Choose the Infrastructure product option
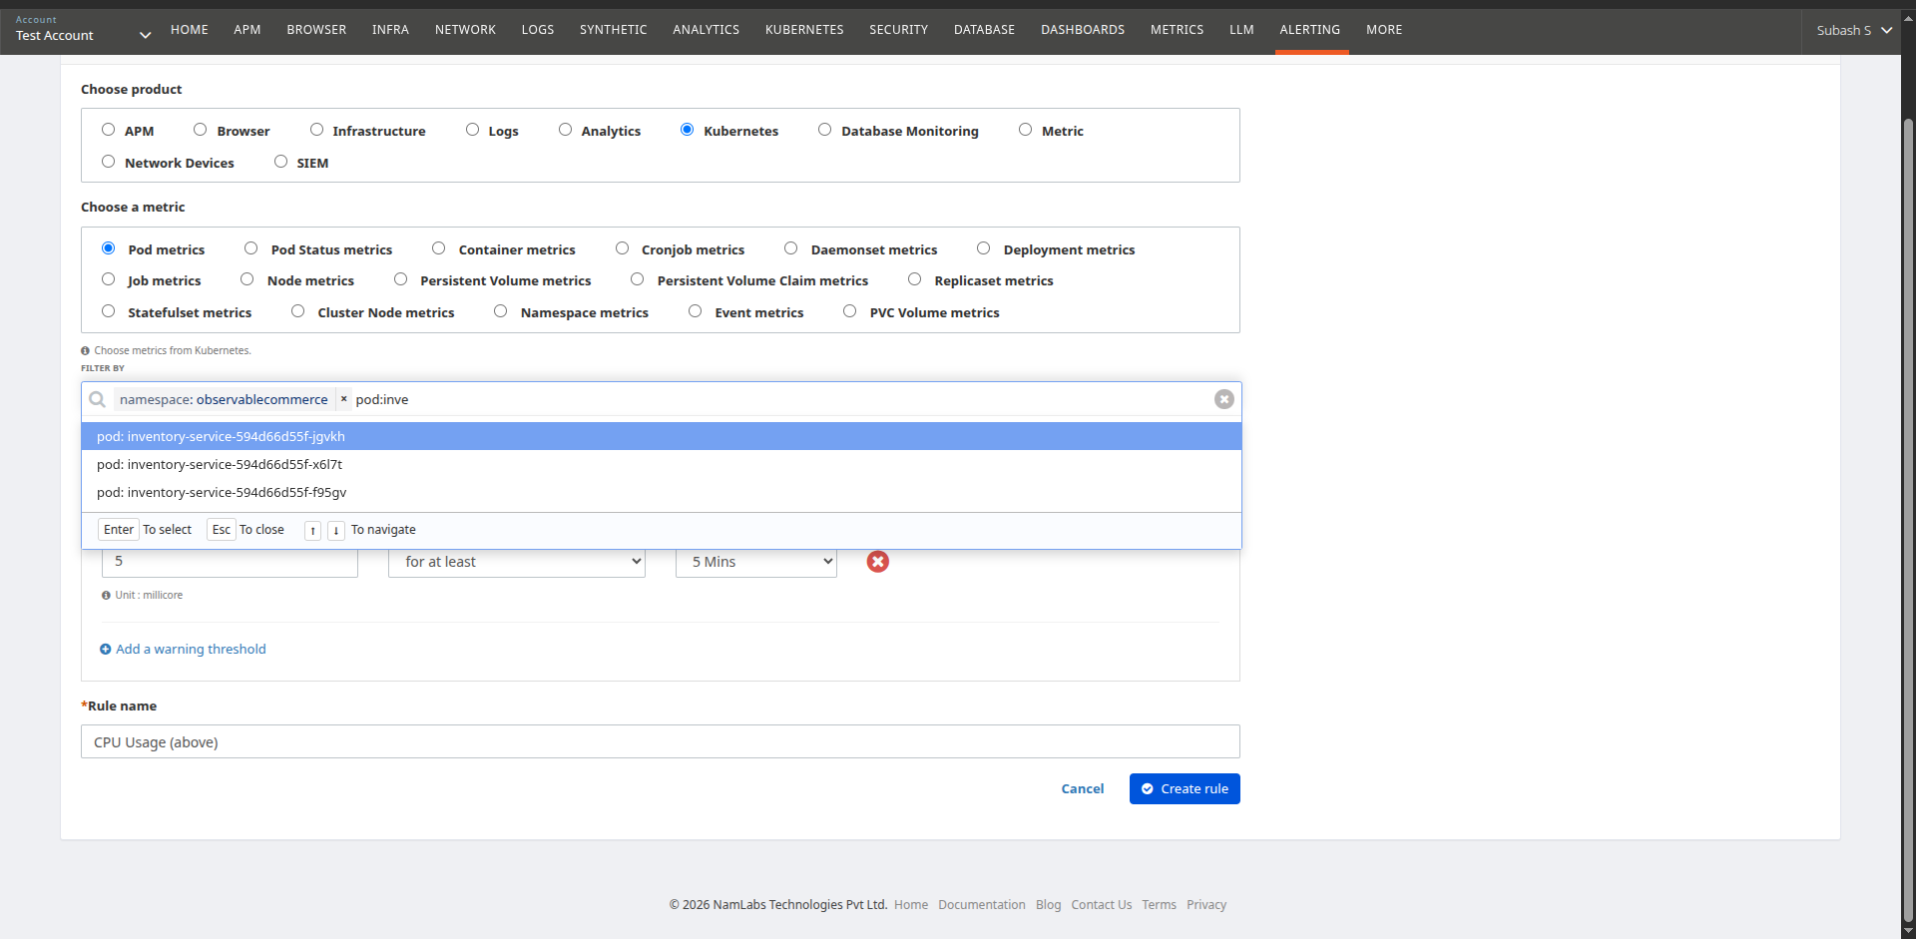 click(316, 130)
